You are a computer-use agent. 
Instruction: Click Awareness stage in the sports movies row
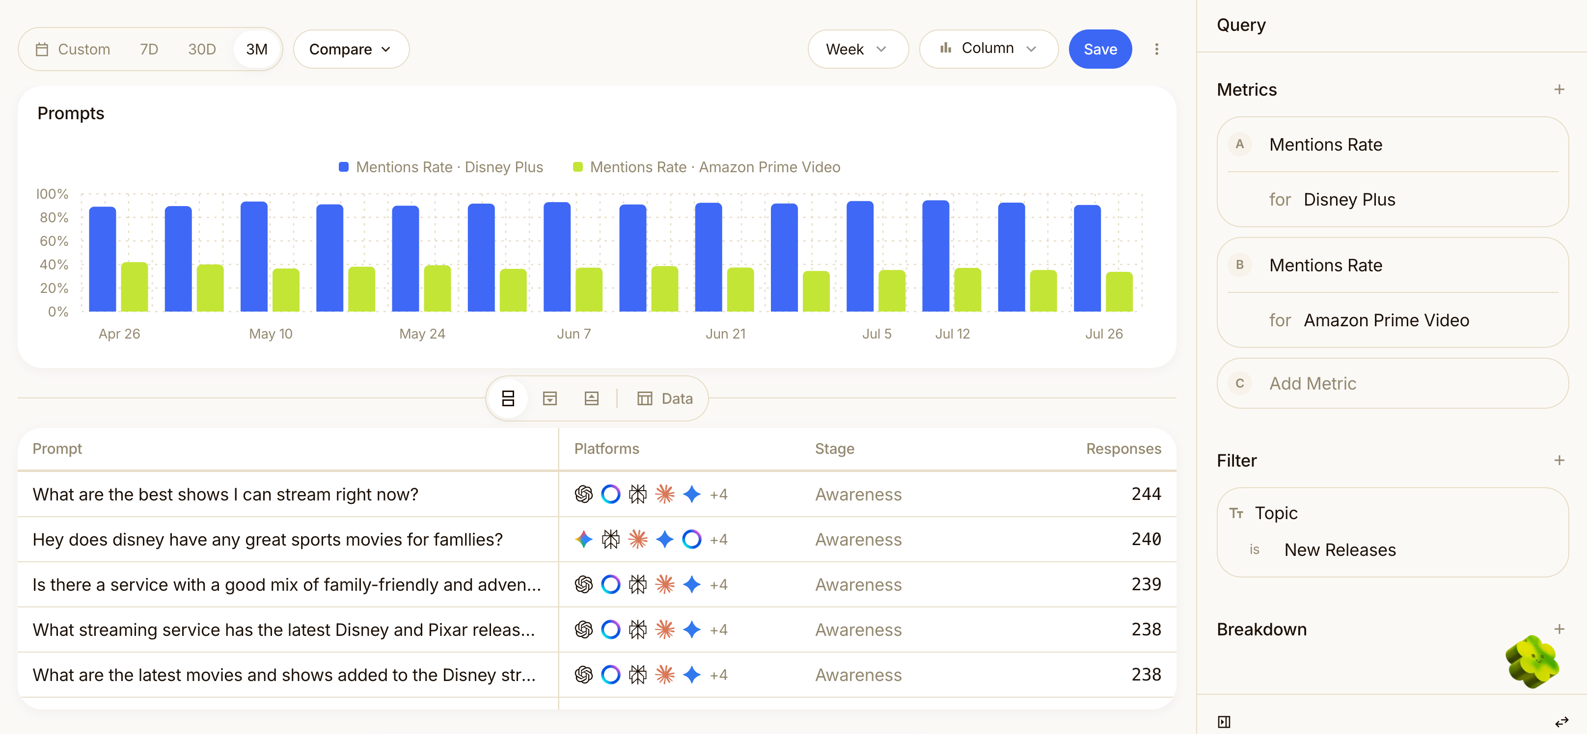point(858,539)
